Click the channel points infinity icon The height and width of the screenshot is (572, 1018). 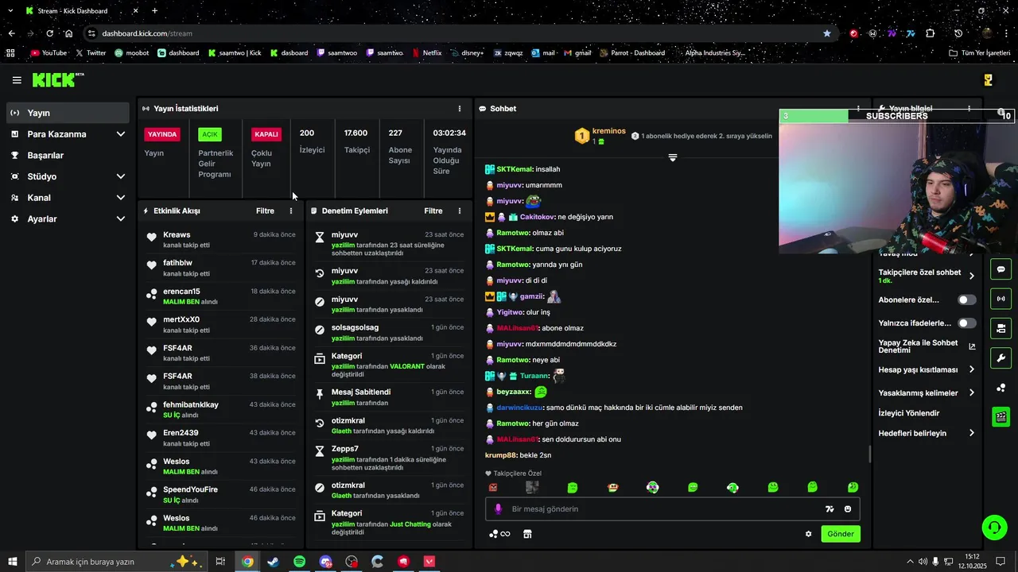click(x=500, y=534)
